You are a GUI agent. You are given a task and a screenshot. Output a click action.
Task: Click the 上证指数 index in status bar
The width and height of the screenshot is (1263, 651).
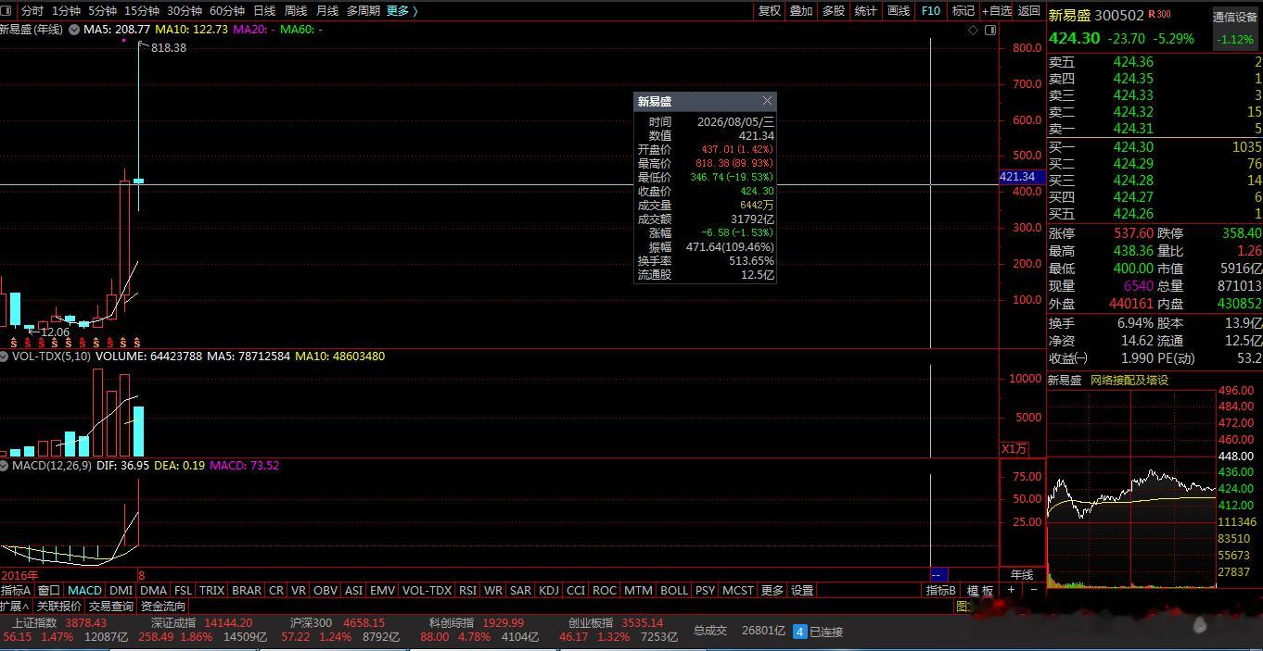click(34, 623)
